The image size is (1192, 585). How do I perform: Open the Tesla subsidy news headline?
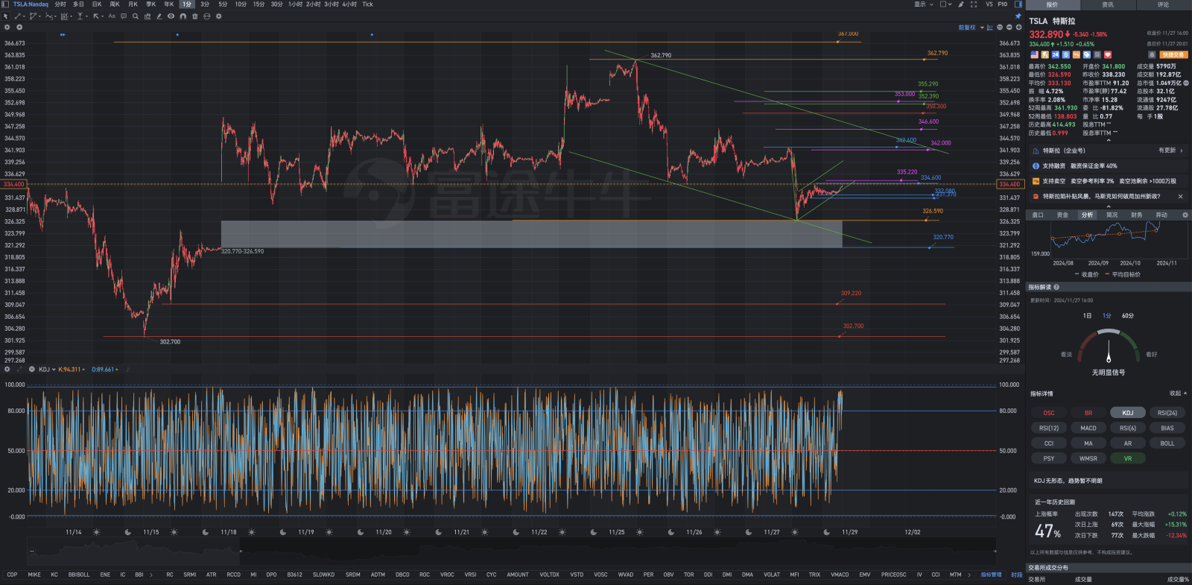(x=1101, y=197)
